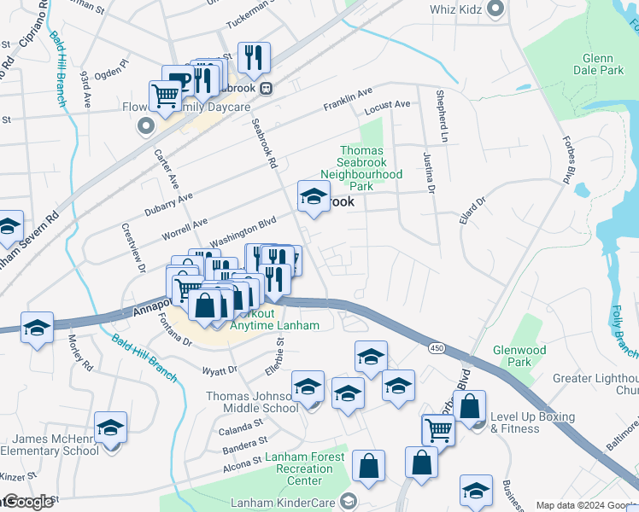Select the shopping bag marker above Fontana Dr
This screenshot has height=512, width=639.
click(x=204, y=306)
